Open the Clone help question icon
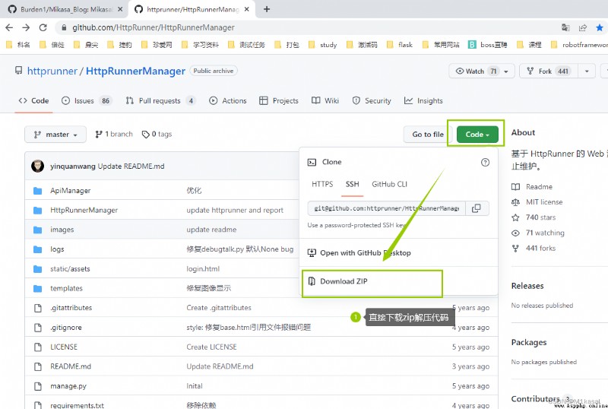 click(485, 162)
